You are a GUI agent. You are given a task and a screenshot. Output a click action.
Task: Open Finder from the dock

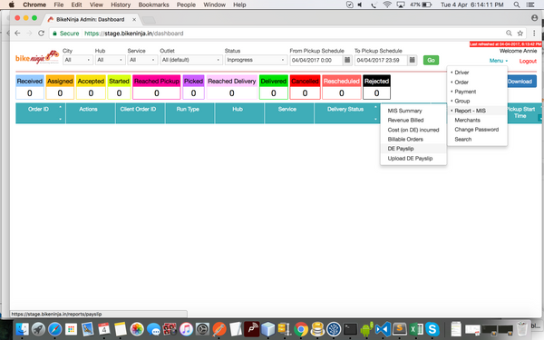click(22, 329)
